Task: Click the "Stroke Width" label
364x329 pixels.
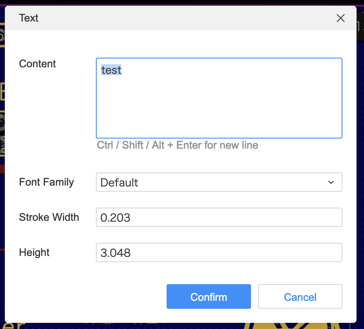Action: (x=49, y=217)
